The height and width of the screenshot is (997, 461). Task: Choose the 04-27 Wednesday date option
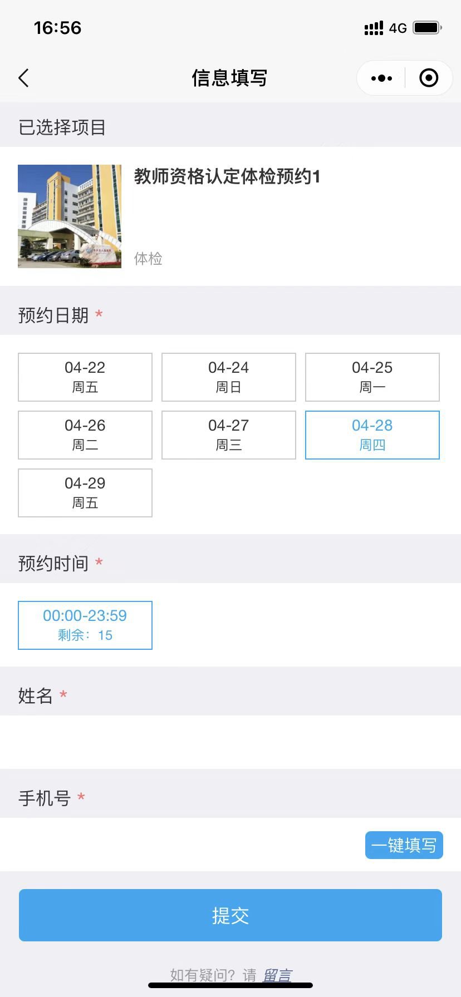pos(229,435)
